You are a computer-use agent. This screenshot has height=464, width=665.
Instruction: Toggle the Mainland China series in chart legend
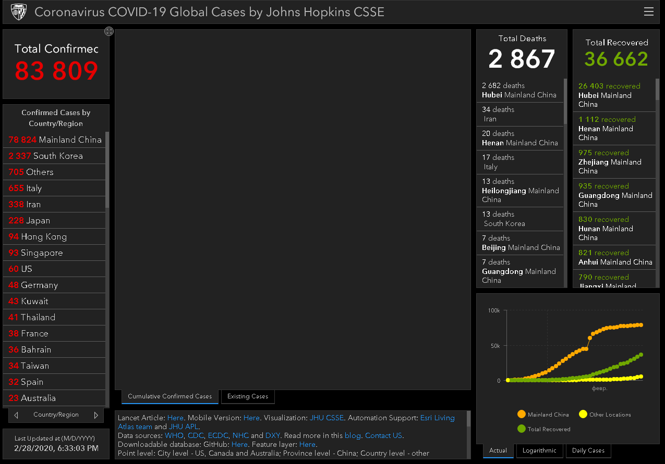click(543, 415)
